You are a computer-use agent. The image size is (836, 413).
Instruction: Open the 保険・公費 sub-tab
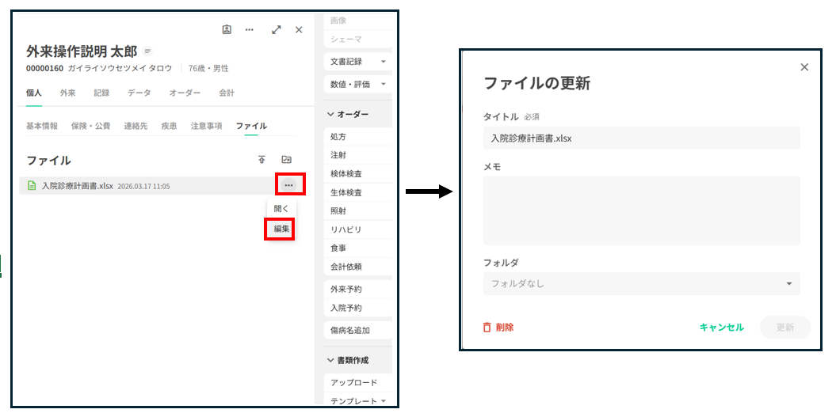(90, 126)
